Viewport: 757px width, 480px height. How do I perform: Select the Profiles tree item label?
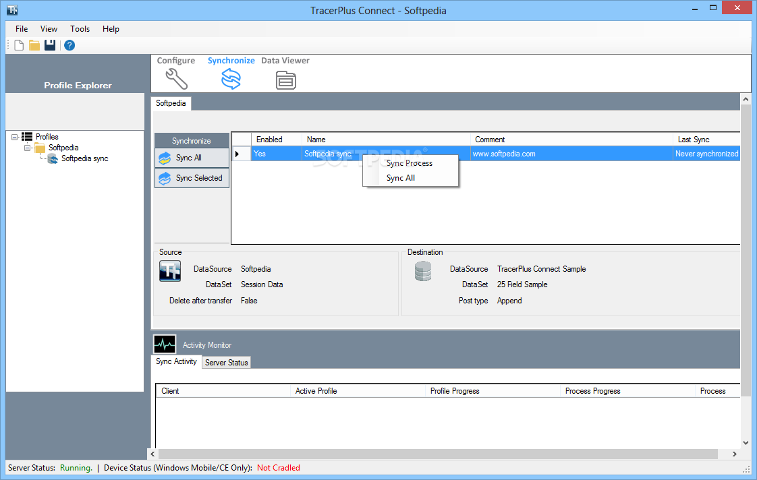(x=47, y=137)
